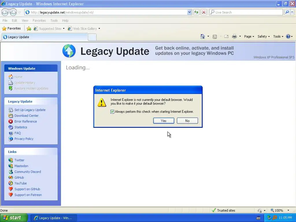This screenshot has width=296, height=222.
Task: Open the Print options dropdown arrow
Action: (x=240, y=36)
